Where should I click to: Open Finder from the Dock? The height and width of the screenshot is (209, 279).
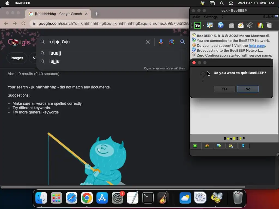(41, 198)
